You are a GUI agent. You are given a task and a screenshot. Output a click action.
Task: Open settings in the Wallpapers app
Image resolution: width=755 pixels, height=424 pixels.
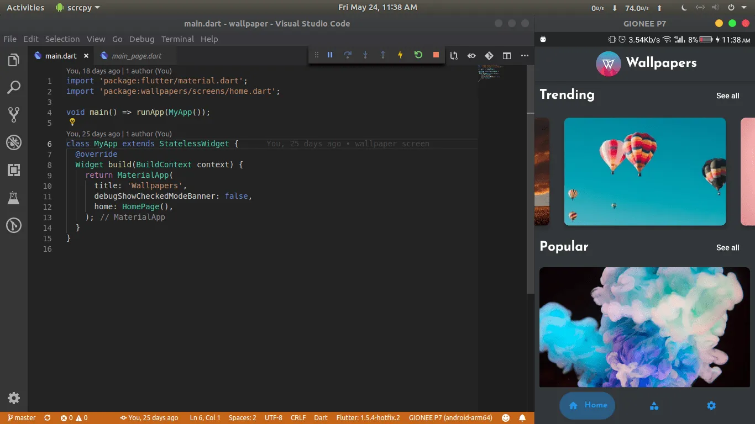pyautogui.click(x=711, y=406)
